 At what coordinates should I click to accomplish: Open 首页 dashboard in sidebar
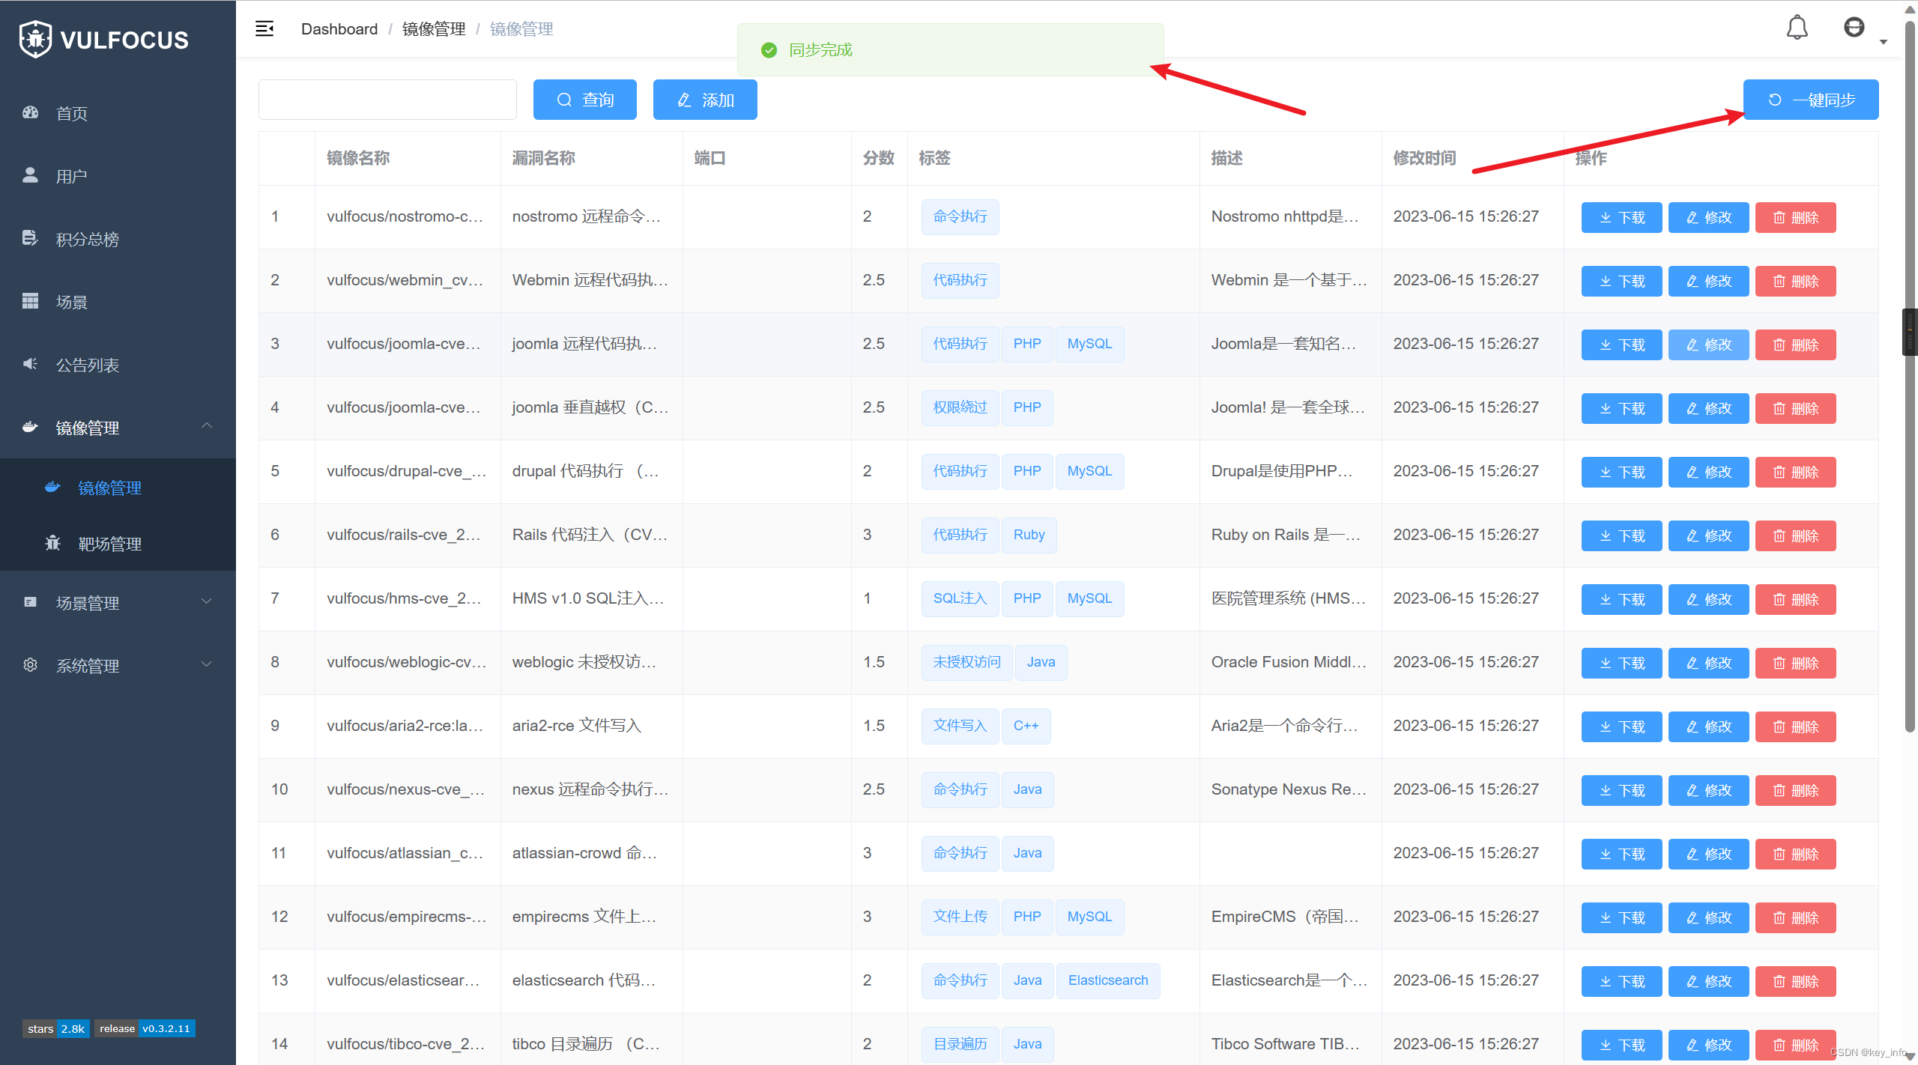point(72,113)
